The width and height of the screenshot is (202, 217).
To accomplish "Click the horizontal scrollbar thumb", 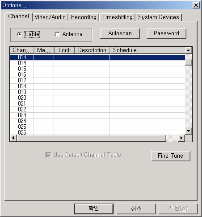I will (x=91, y=138).
